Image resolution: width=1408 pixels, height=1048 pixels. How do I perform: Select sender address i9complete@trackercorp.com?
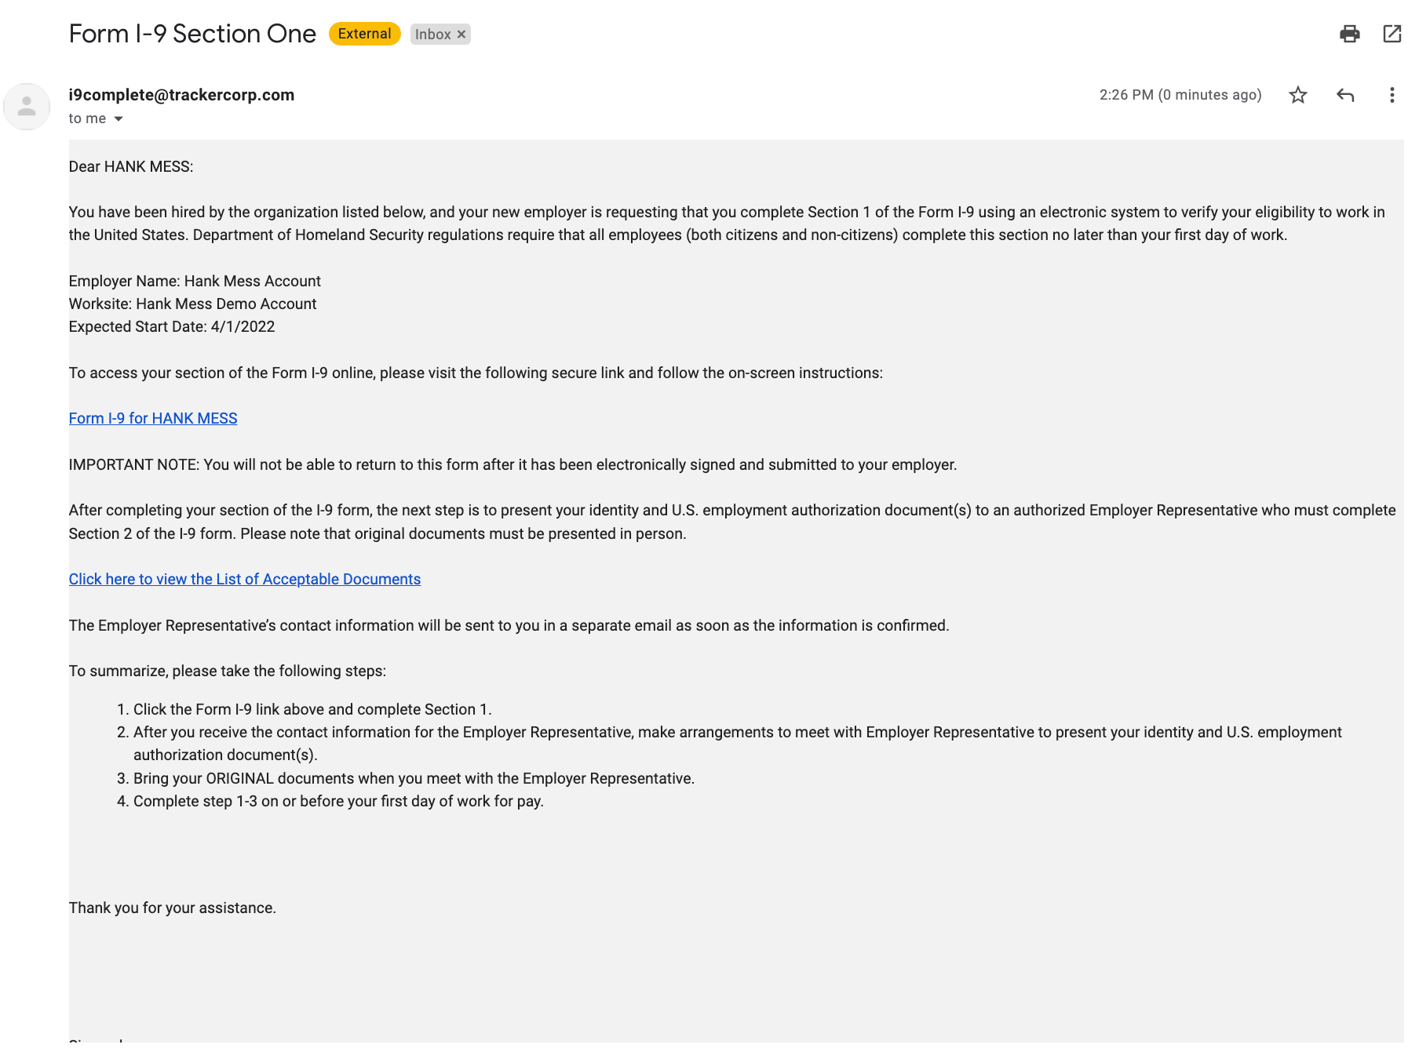181,95
